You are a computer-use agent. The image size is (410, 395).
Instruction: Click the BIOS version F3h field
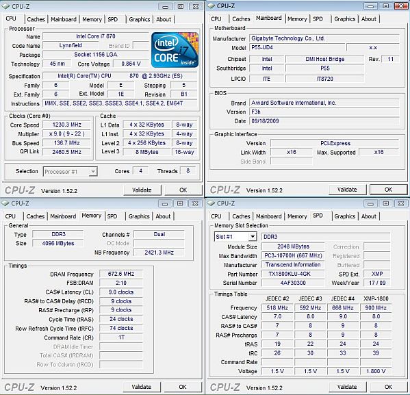tap(324, 112)
